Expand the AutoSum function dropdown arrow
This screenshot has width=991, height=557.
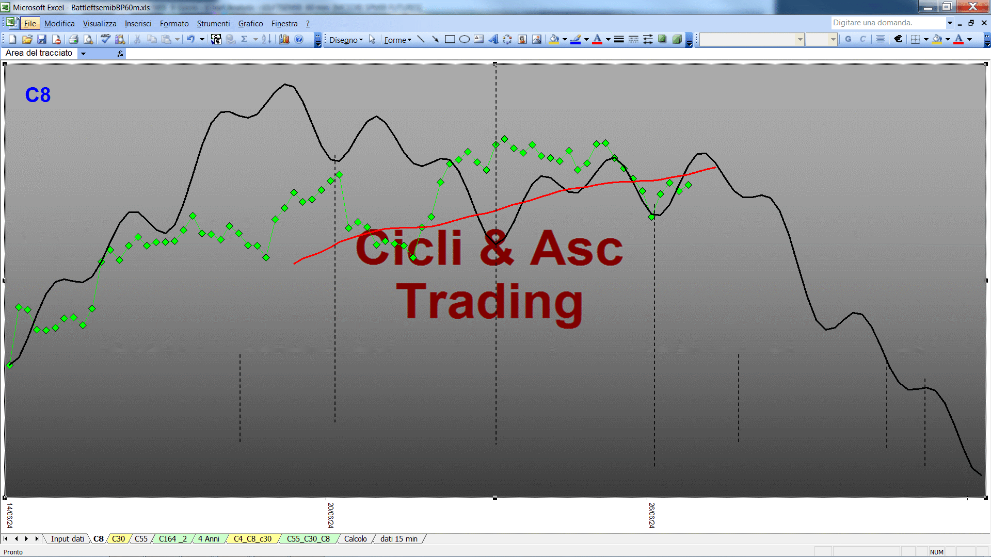click(x=255, y=39)
